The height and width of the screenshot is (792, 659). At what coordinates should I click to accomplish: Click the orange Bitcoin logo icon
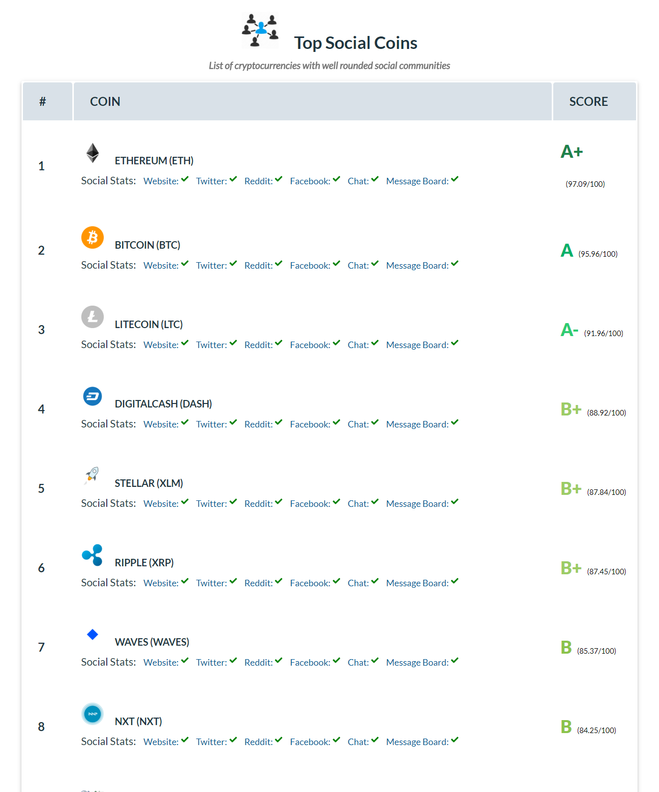coord(93,237)
